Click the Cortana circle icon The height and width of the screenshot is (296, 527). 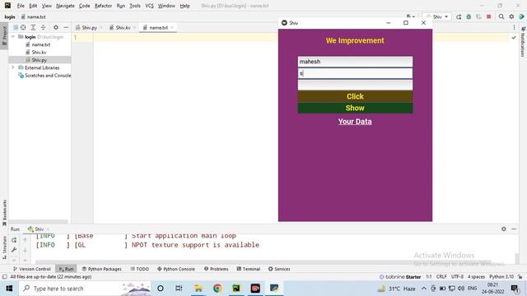(161, 289)
